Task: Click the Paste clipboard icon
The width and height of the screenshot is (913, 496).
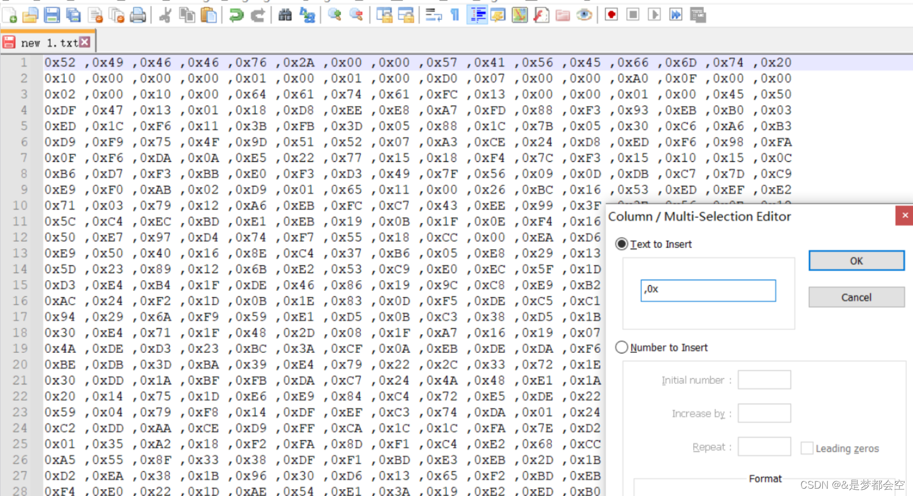Action: click(209, 15)
